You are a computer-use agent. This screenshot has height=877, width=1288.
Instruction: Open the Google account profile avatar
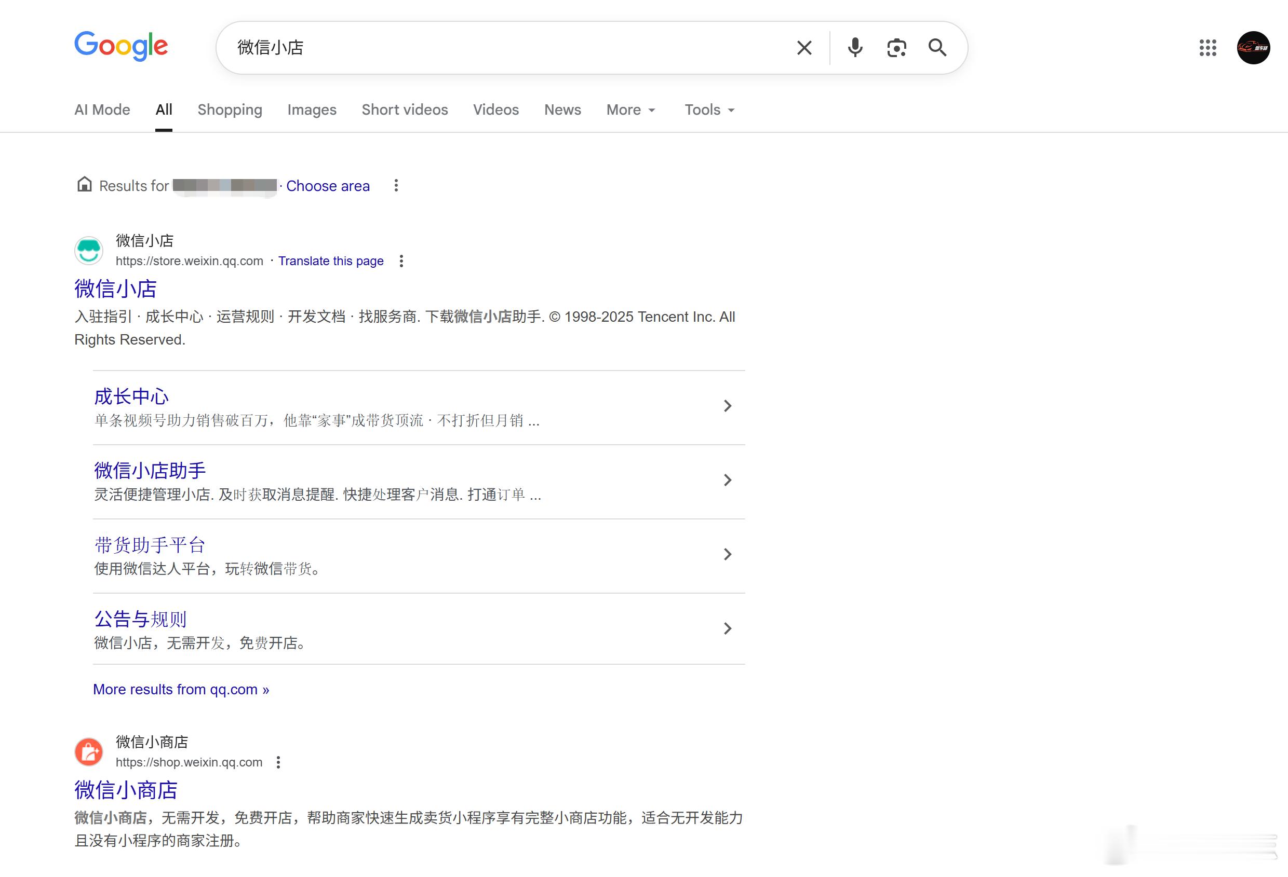click(x=1253, y=48)
